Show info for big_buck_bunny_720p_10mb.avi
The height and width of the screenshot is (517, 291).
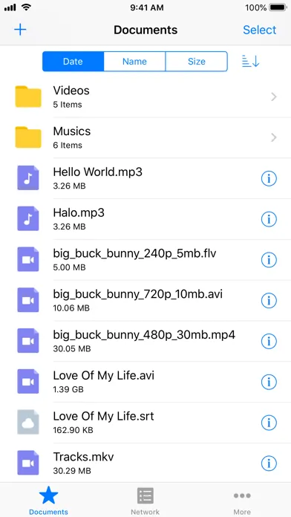tap(269, 301)
